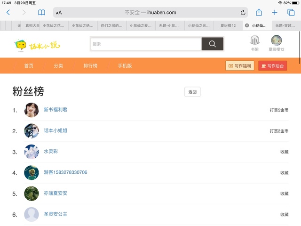Click the 写作福利 button
Image resolution: width=301 pixels, height=226 pixels.
pos(240,66)
